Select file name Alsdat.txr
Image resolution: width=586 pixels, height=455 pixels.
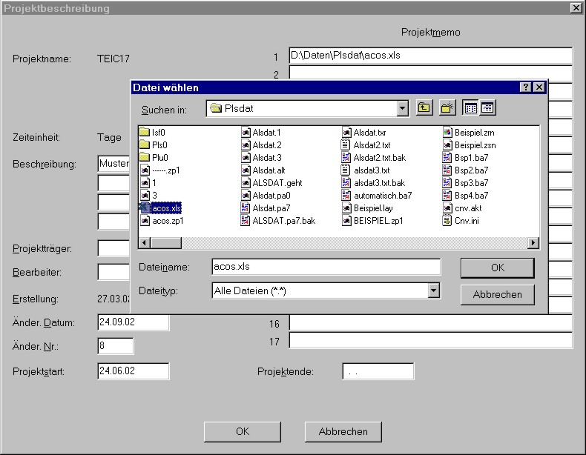pos(369,133)
